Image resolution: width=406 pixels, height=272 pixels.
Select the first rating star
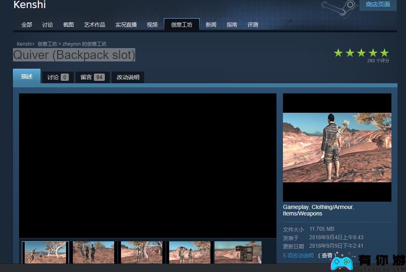(x=338, y=53)
